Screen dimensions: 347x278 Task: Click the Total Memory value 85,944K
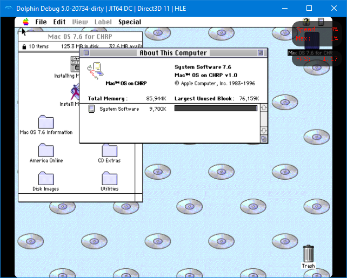click(156, 99)
